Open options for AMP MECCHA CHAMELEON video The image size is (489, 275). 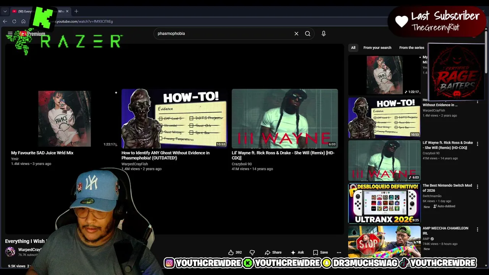(x=477, y=230)
